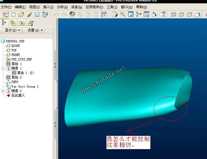This screenshot has height=159, width=207.
Task: Select the folder browser navigator tab
Action: click(13, 23)
